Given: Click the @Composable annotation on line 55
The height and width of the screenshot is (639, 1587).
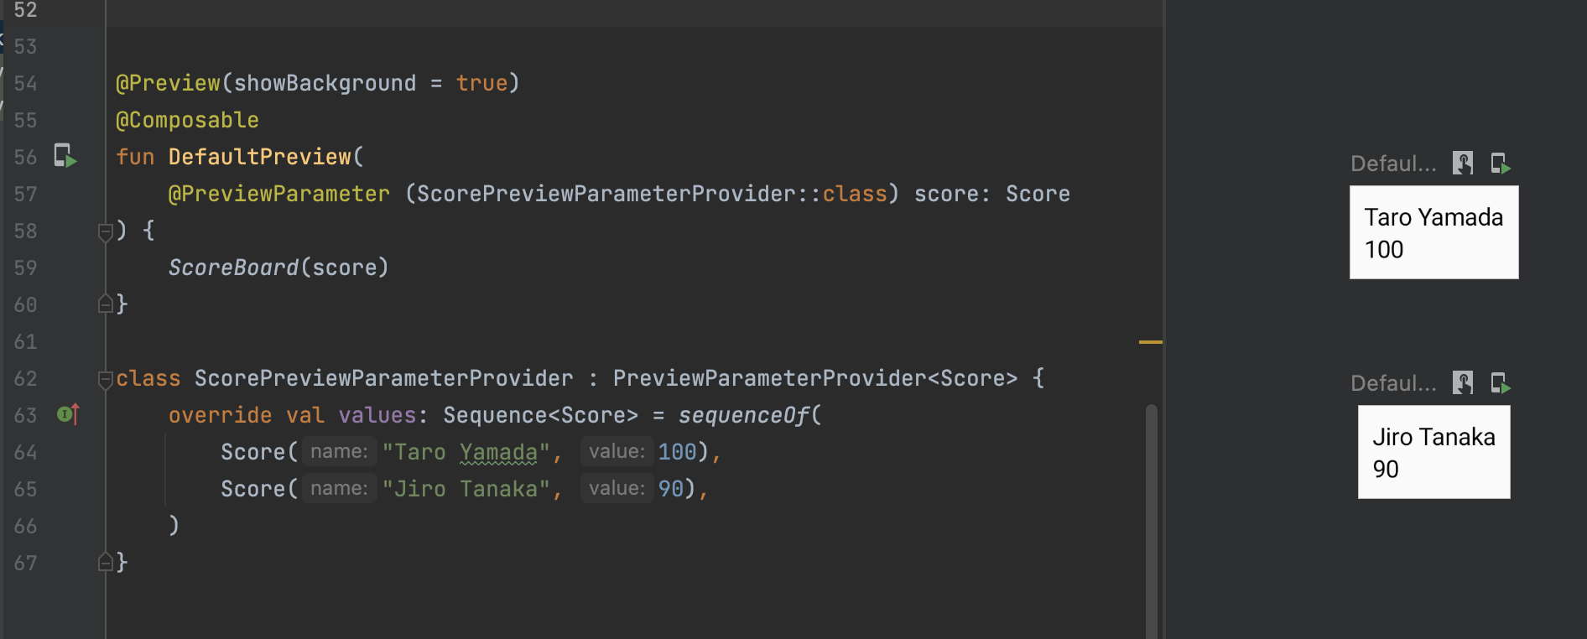Looking at the screenshot, I should tap(187, 120).
